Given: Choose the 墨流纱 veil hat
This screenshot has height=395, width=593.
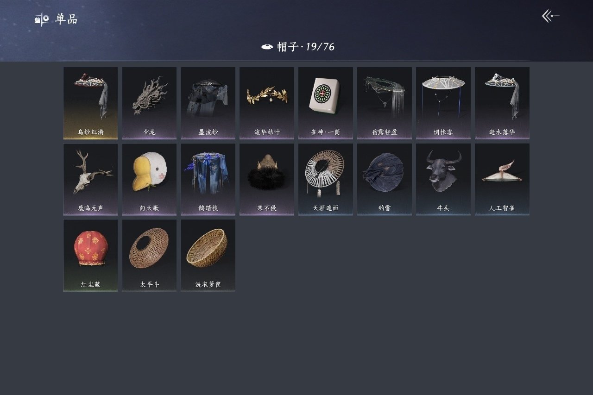Looking at the screenshot, I should (208, 103).
